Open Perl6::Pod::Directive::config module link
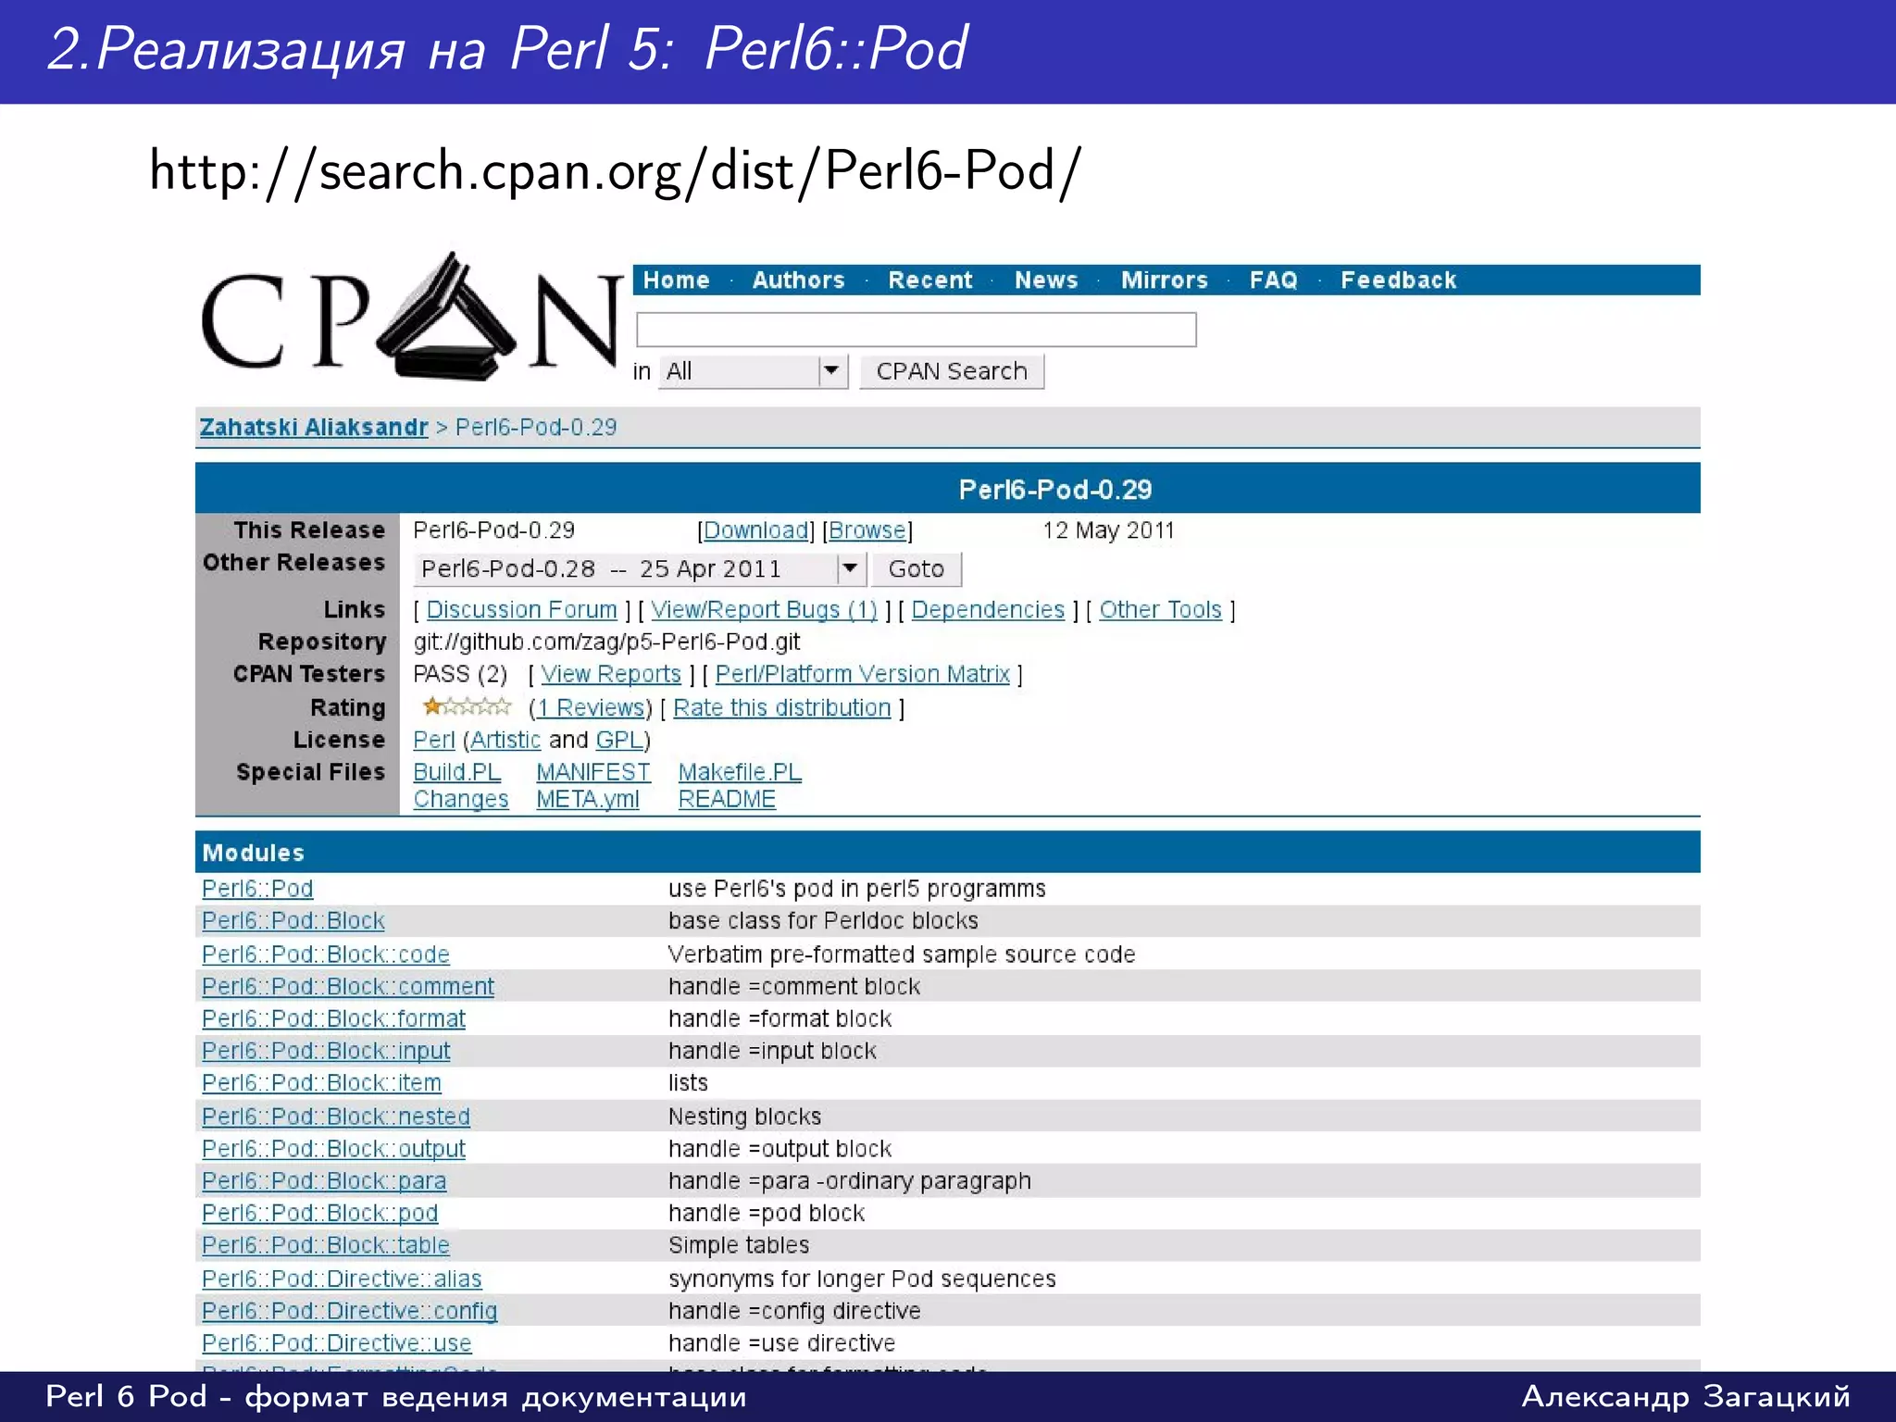1896x1422 pixels. pos(350,1312)
